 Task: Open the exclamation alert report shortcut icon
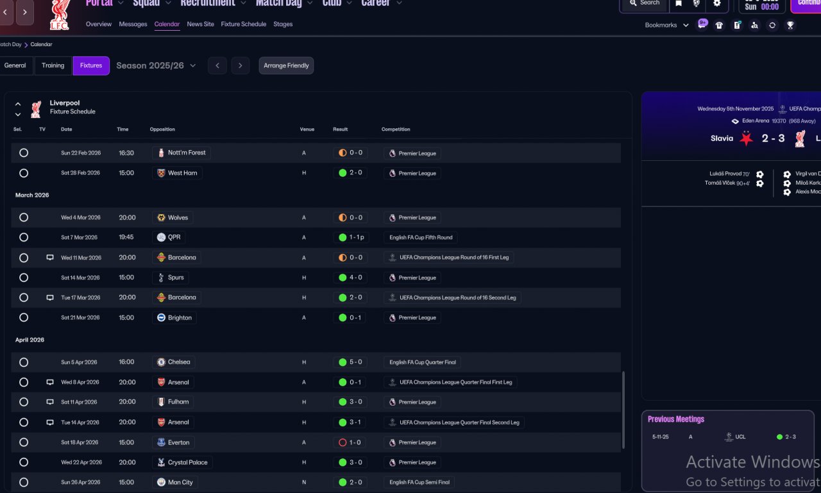point(737,25)
